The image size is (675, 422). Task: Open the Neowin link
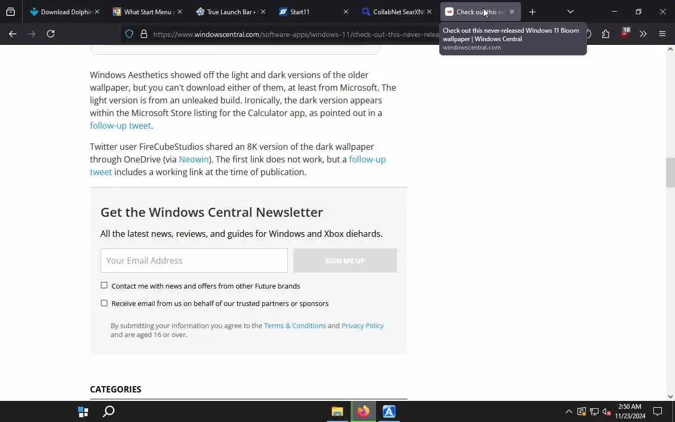[x=194, y=159]
